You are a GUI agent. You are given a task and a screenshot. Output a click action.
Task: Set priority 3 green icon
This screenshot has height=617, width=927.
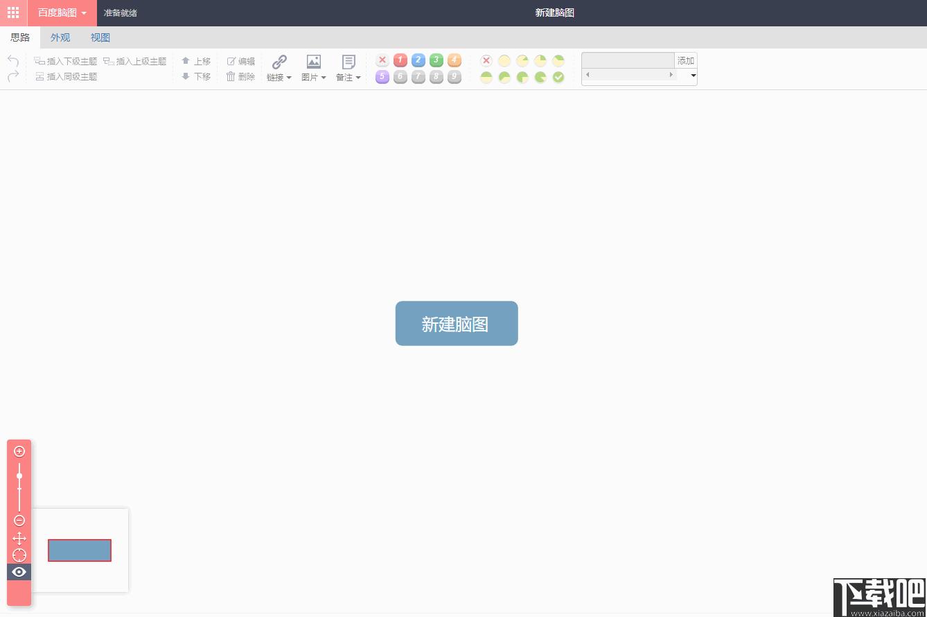point(436,60)
